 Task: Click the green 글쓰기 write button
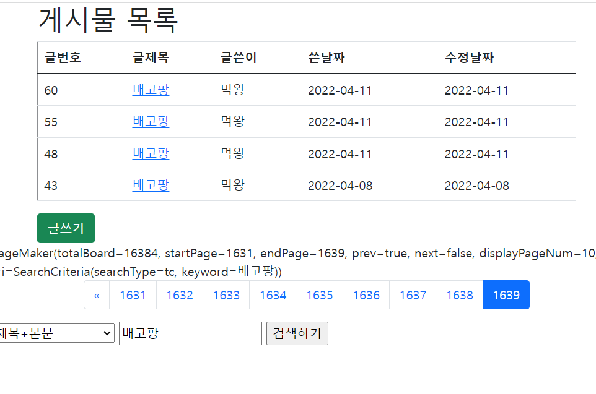[x=66, y=228]
